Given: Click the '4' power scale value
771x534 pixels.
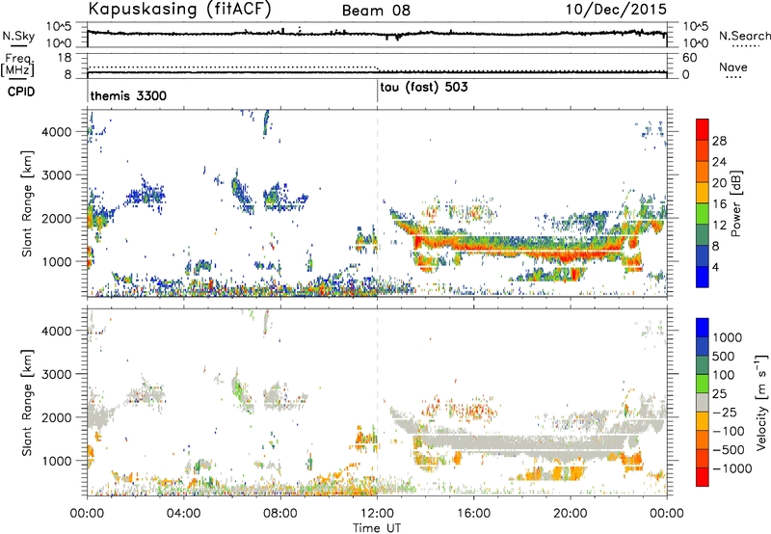Looking at the screenshot, I should tap(716, 267).
